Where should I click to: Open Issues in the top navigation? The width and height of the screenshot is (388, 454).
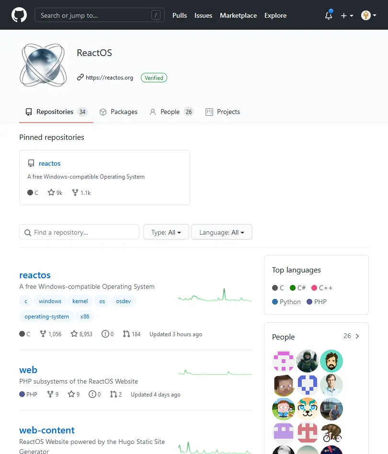203,16
